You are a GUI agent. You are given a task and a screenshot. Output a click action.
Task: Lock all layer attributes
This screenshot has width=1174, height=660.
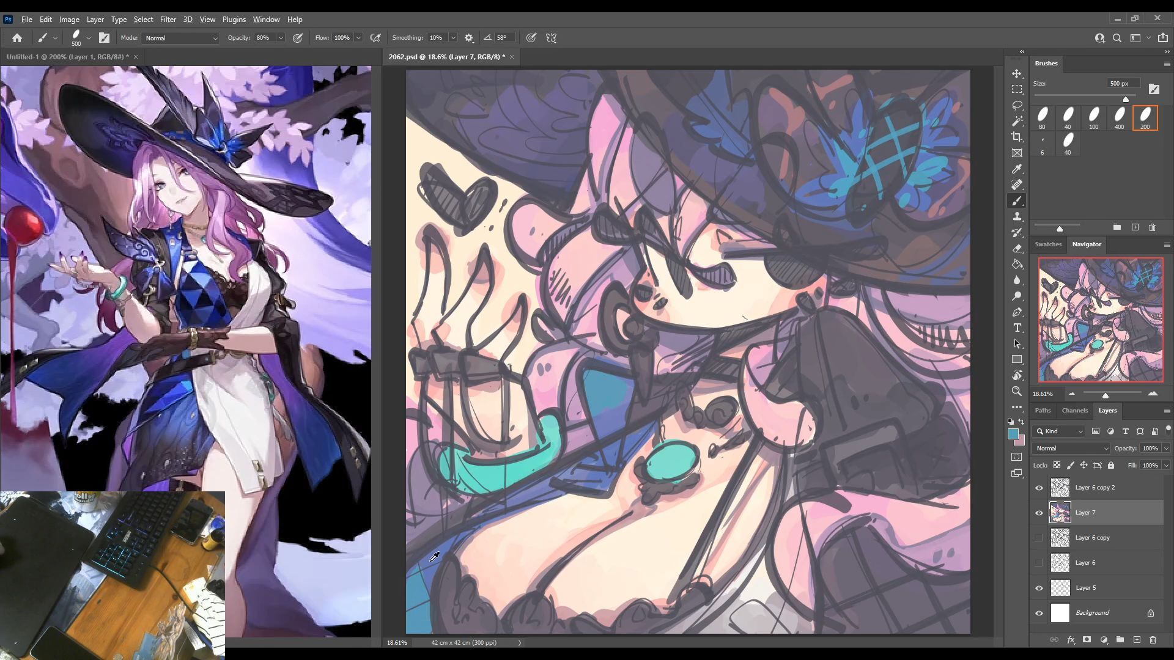(1111, 465)
